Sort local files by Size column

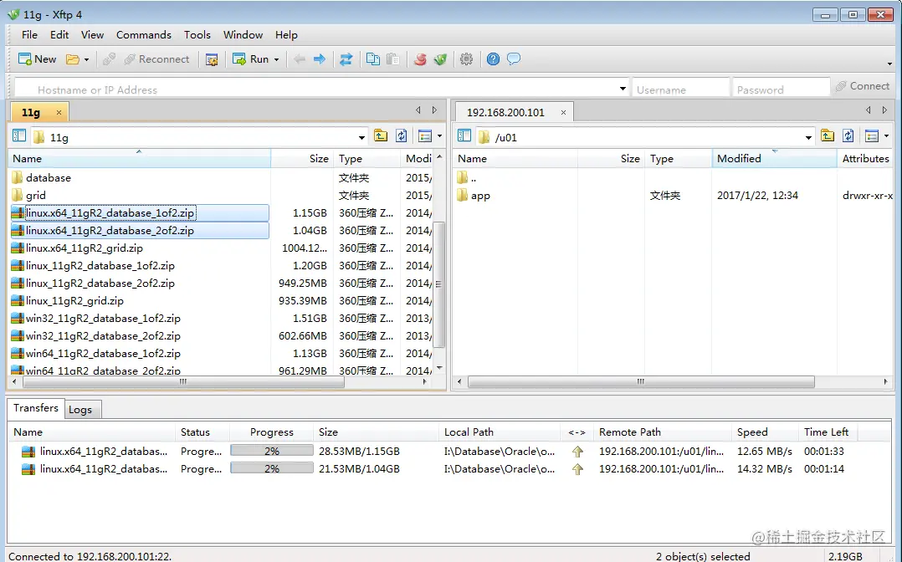(302, 159)
